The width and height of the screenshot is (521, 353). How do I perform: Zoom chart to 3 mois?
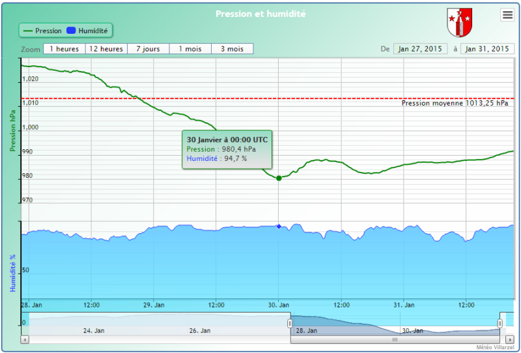point(232,49)
